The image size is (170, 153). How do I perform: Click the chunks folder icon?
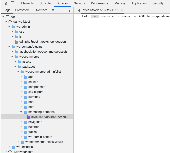pos(25,82)
